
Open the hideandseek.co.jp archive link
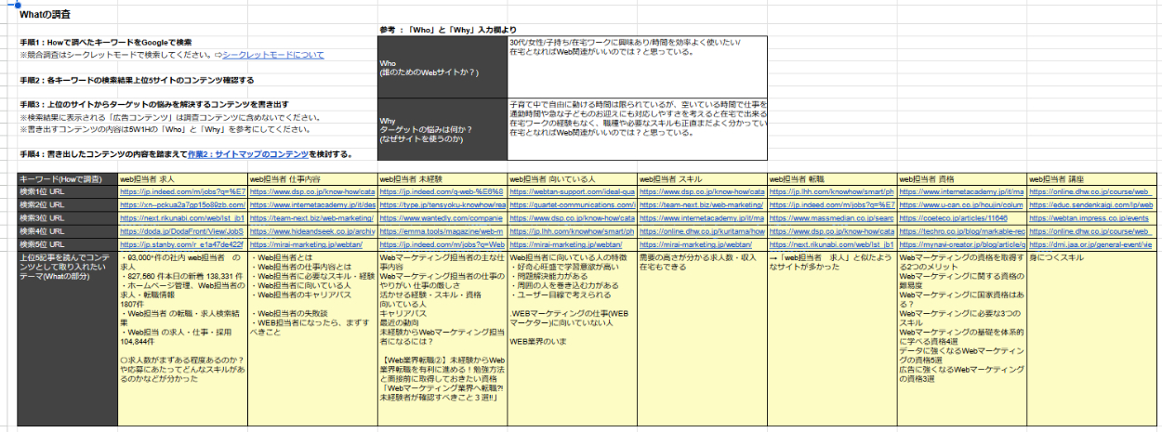pyautogui.click(x=312, y=230)
